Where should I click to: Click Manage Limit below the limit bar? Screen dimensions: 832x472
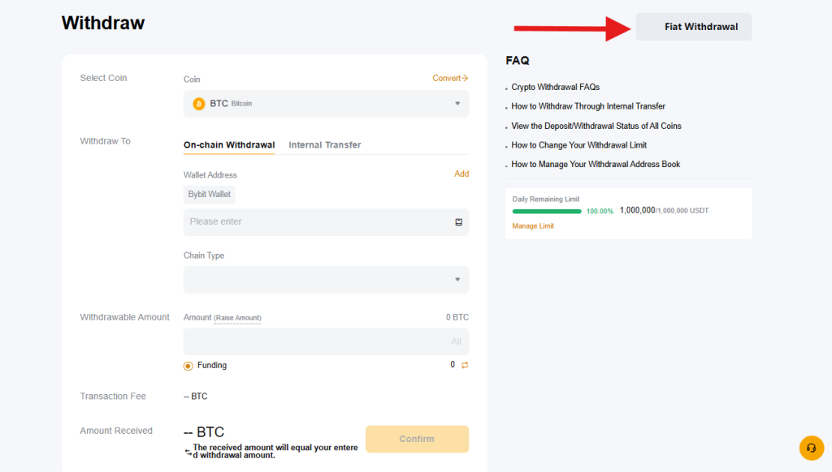tap(534, 225)
